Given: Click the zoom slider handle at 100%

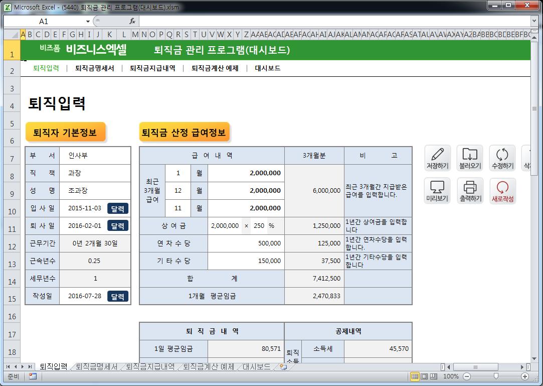Looking at the screenshot, I should pyautogui.click(x=496, y=376).
